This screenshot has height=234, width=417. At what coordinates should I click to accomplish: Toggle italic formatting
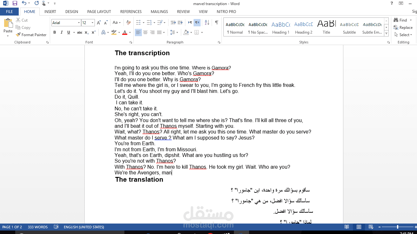[62, 32]
